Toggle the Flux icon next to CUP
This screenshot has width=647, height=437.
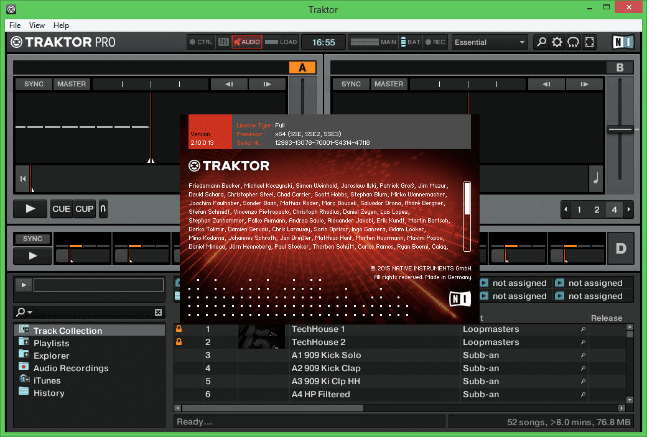pyautogui.click(x=103, y=209)
